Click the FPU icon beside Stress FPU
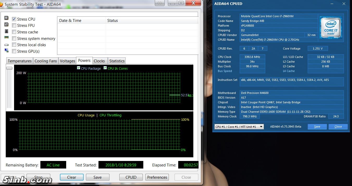 (7, 25)
